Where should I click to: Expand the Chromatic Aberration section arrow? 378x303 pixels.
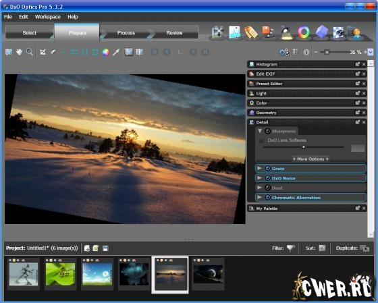coord(260,197)
